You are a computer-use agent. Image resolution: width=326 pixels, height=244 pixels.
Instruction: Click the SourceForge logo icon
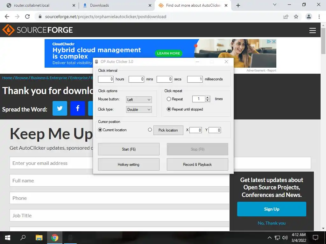point(8,30)
